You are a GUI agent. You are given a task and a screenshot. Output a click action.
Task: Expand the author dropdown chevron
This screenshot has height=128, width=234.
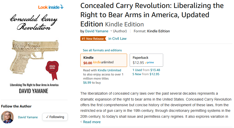click(111, 31)
